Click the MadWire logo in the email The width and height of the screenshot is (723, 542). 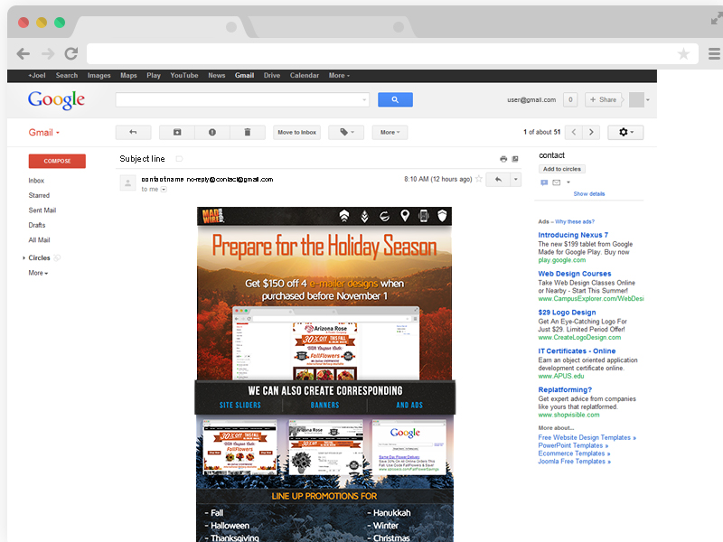[212, 216]
